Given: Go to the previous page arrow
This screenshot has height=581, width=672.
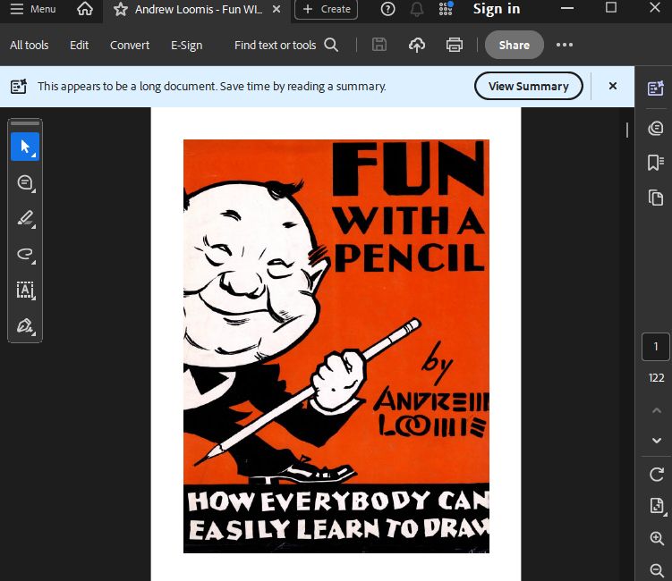Looking at the screenshot, I should click(657, 410).
